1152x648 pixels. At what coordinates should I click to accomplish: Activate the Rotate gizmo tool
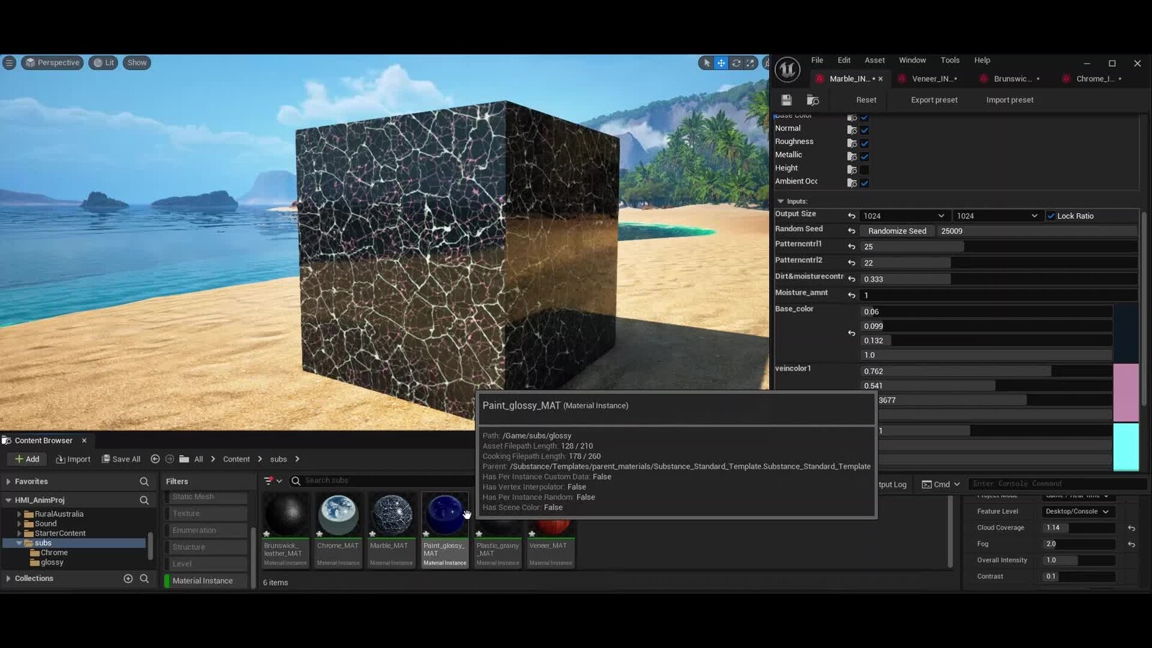(736, 63)
